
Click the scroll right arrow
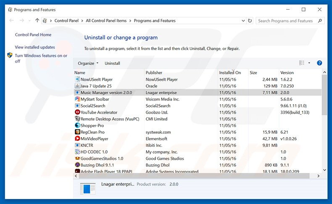coord(319,176)
